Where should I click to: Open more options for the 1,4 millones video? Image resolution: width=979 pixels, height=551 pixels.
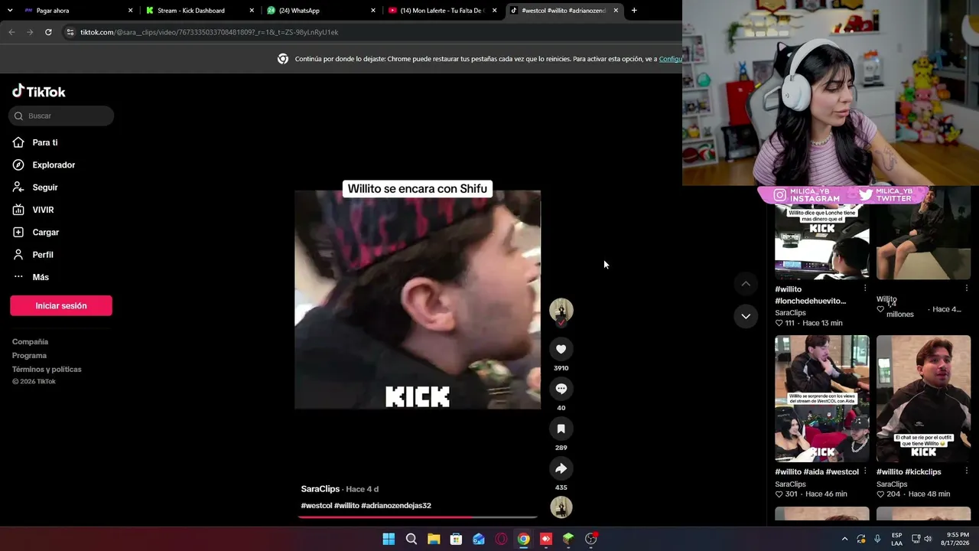[x=967, y=289]
